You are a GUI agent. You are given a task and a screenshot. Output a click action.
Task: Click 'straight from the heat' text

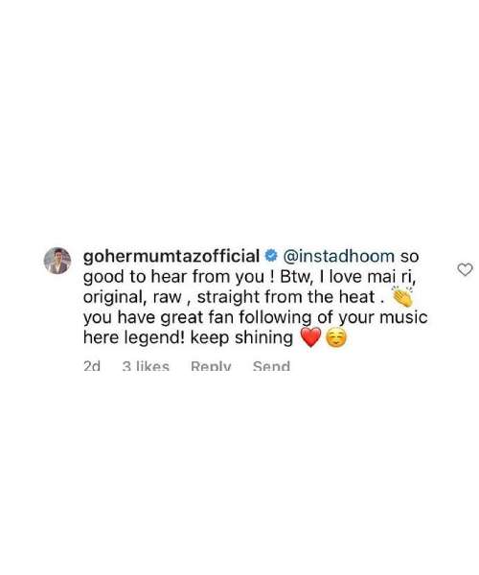285,297
